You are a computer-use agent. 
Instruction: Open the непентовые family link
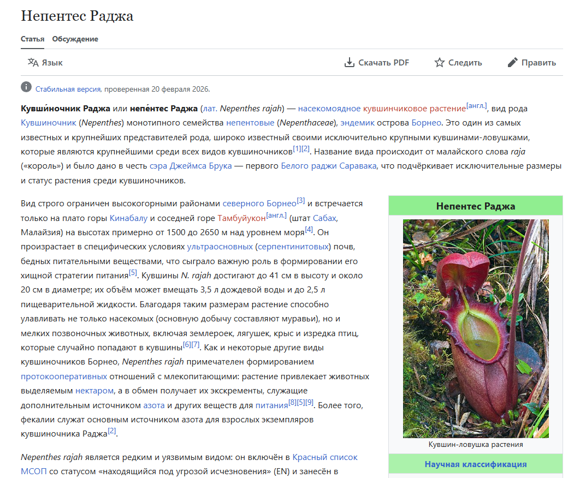[x=250, y=123]
